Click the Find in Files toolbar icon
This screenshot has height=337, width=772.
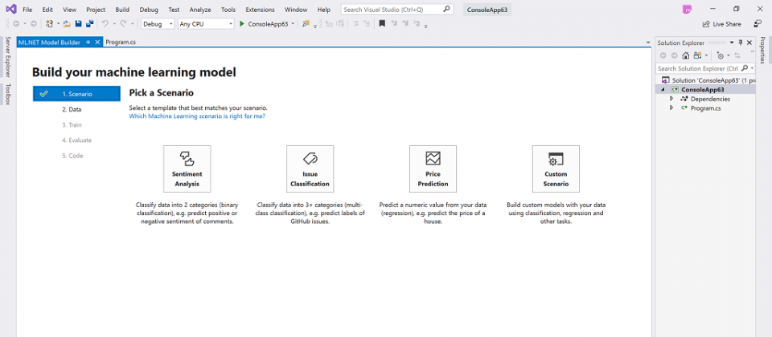pos(306,23)
